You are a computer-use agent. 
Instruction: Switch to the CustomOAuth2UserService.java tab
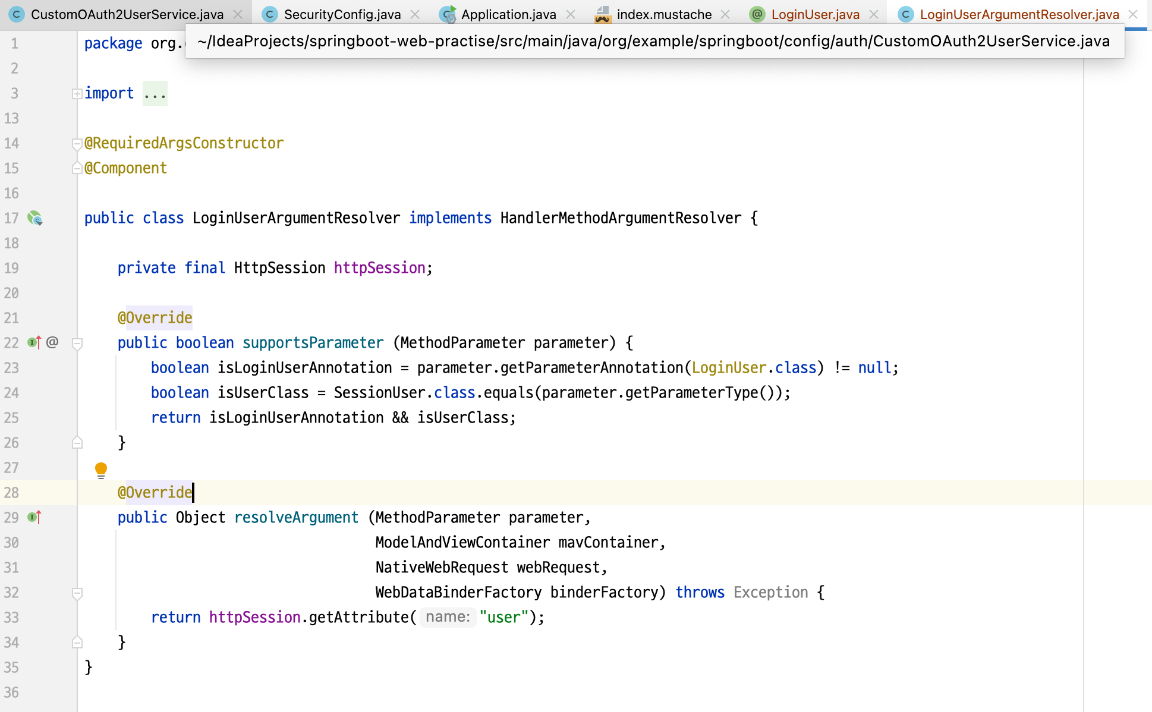127,14
